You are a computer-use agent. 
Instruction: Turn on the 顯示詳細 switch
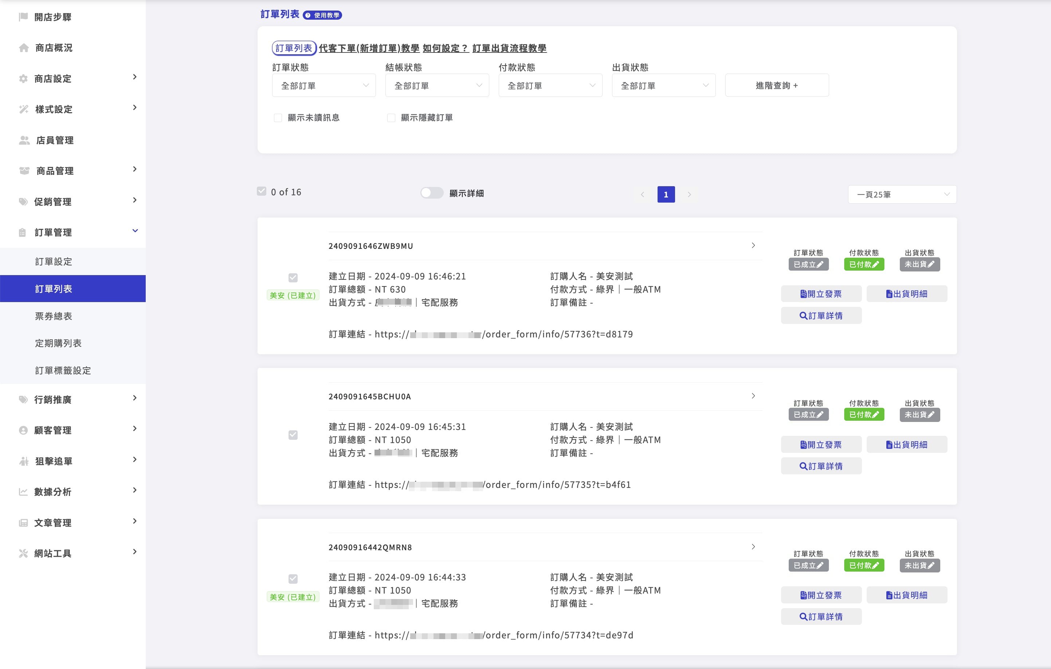(x=432, y=193)
